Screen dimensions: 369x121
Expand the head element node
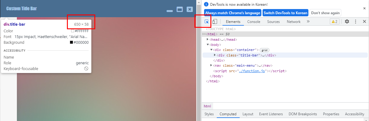tap(208, 40)
